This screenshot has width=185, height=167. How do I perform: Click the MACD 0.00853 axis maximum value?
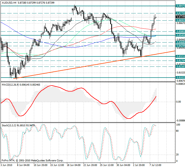click(181, 84)
